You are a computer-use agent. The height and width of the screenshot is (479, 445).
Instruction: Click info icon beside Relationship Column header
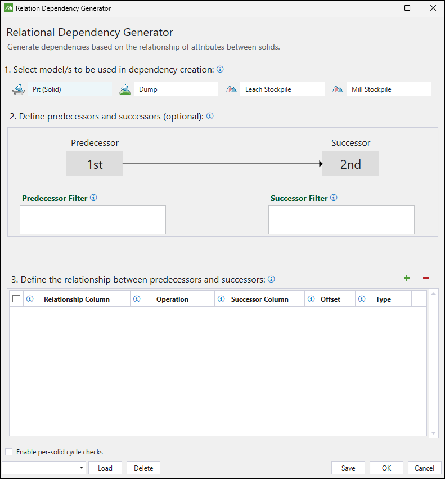pos(30,299)
